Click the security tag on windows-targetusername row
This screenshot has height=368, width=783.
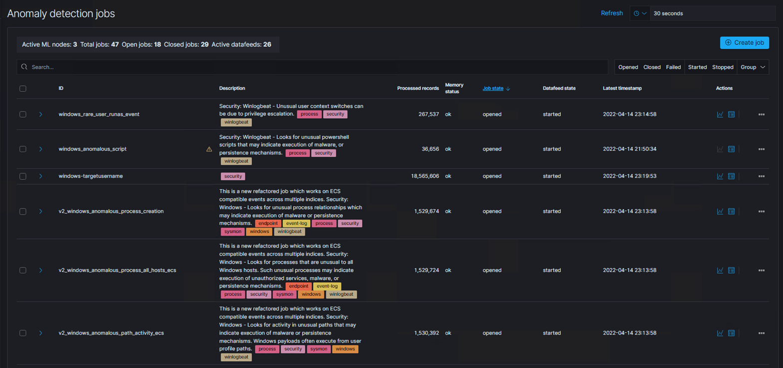233,176
